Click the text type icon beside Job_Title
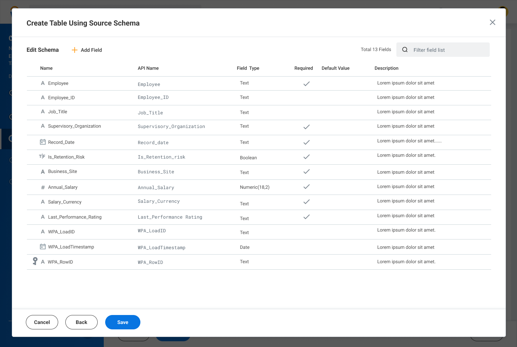This screenshot has height=347, width=517. [43, 111]
